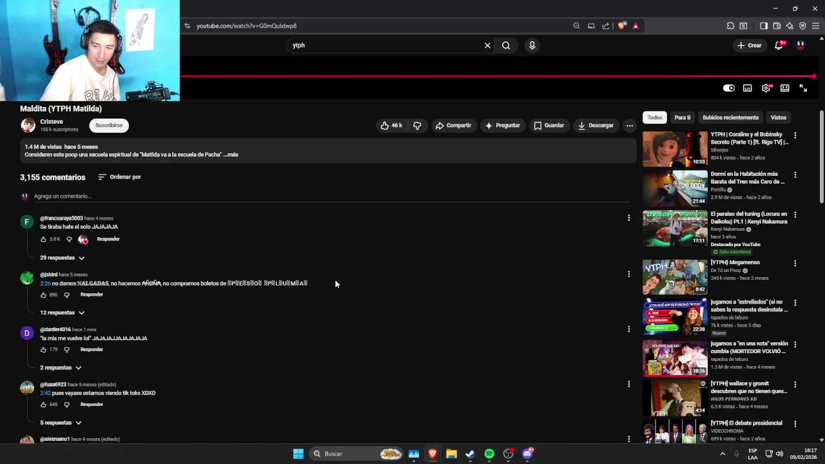Reply to the francoaraya5003 comment
Viewport: 825px width, 464px height.
(108, 239)
